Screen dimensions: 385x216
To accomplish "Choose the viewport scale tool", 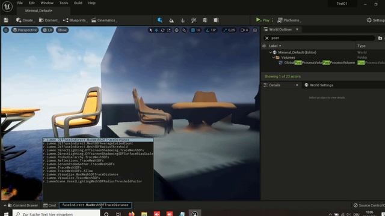I will (168, 30).
